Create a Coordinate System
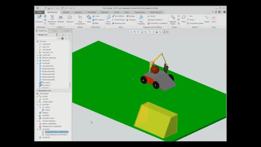The width and height of the screenshot is (261, 147). [x=195, y=23]
